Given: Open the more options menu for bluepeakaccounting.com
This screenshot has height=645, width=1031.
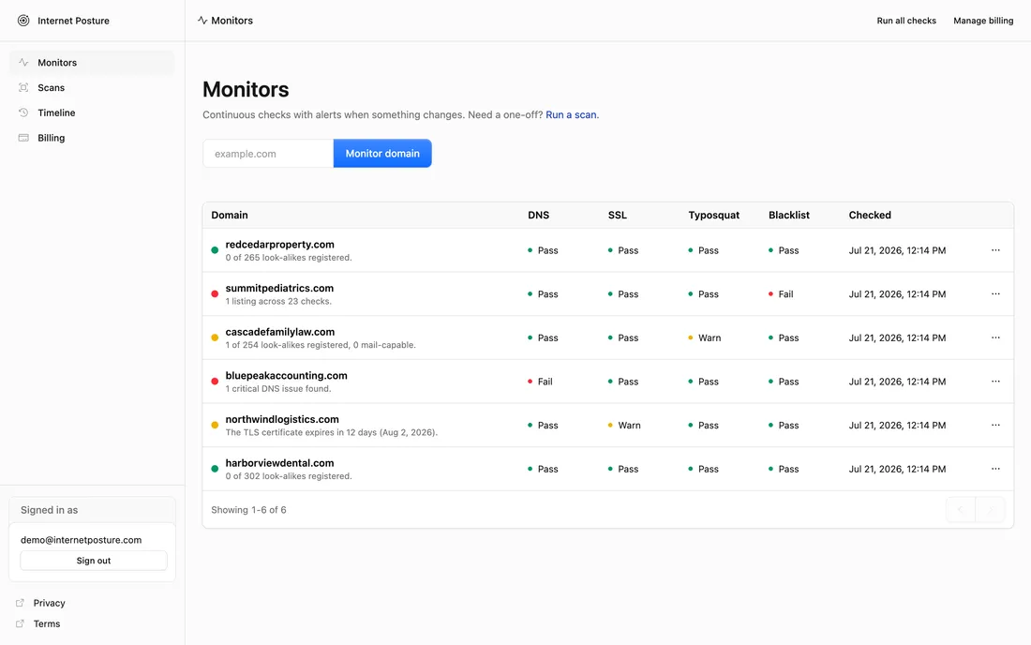Looking at the screenshot, I should (x=995, y=382).
